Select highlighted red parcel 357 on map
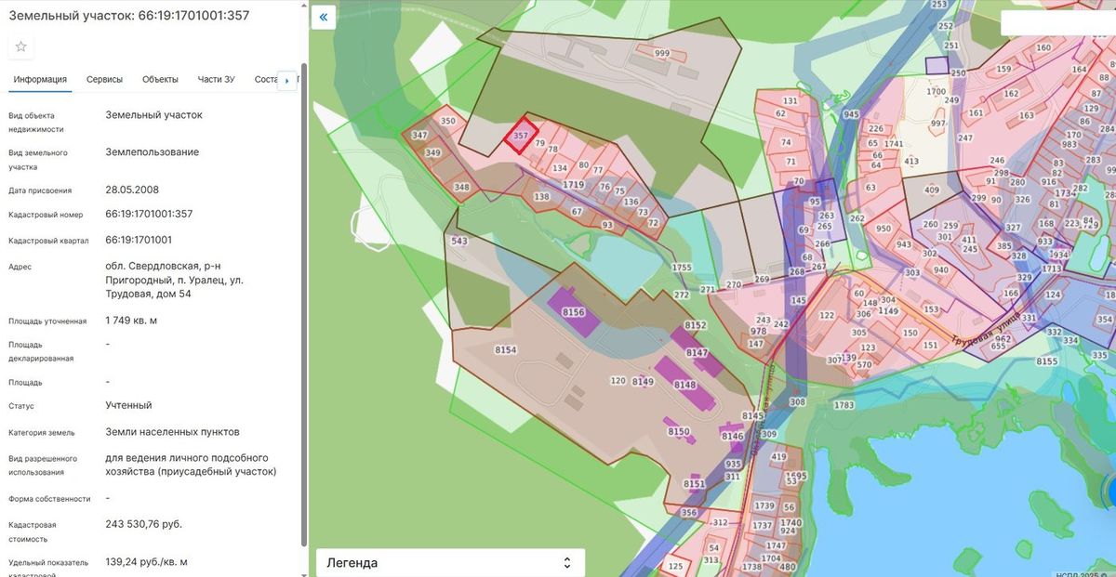This screenshot has width=1116, height=577. [522, 135]
